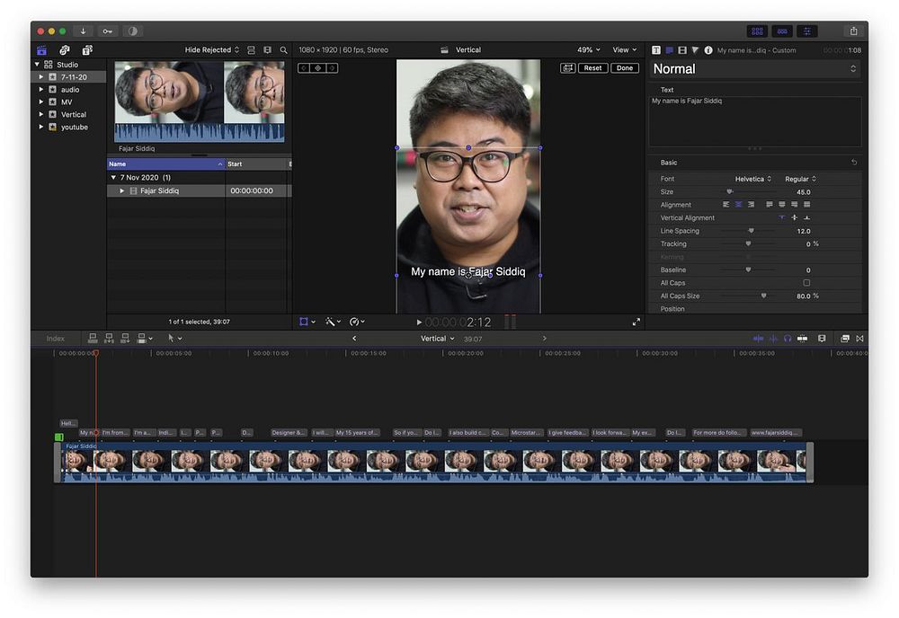This screenshot has height=618, width=899.
Task: Open the Photos and Audio sidebar
Action: click(65, 50)
